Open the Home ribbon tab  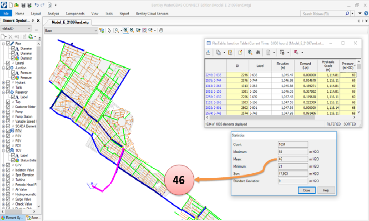(x=20, y=13)
